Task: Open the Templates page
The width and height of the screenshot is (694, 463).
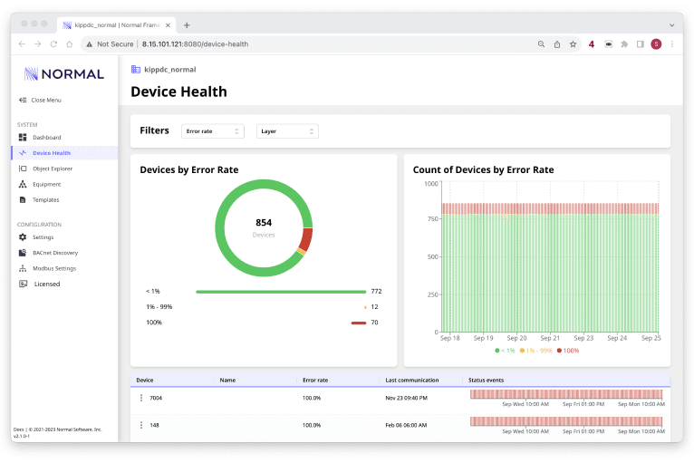Action: [x=64, y=199]
